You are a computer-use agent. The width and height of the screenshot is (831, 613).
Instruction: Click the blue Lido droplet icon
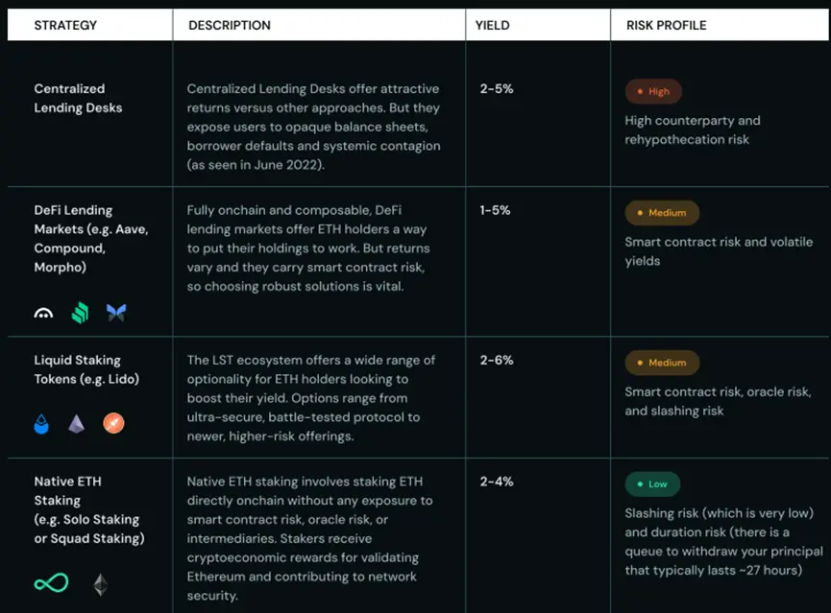tap(41, 423)
